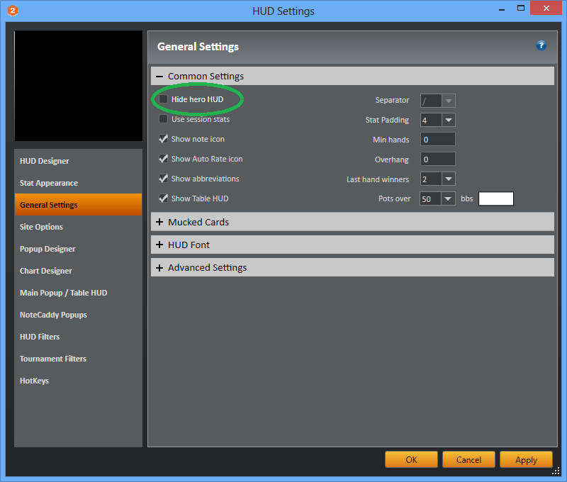Open Tournament Filters
Image resolution: width=567 pixels, height=482 pixels.
78,359
